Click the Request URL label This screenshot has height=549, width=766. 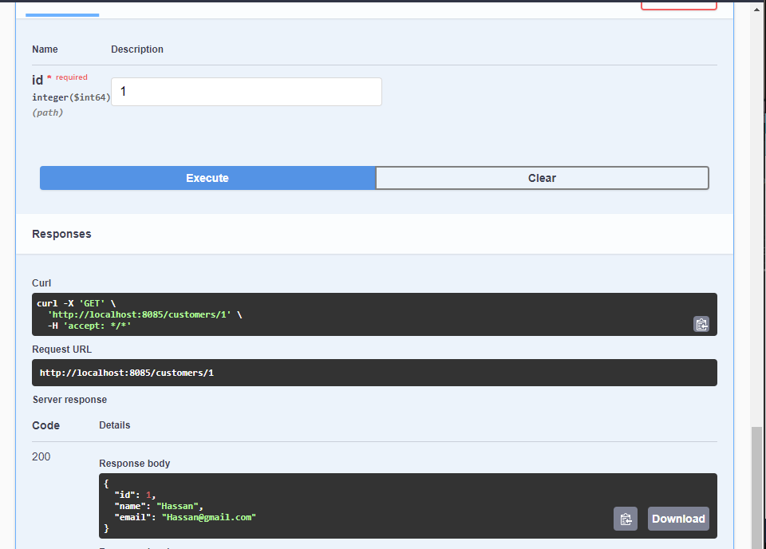(61, 350)
